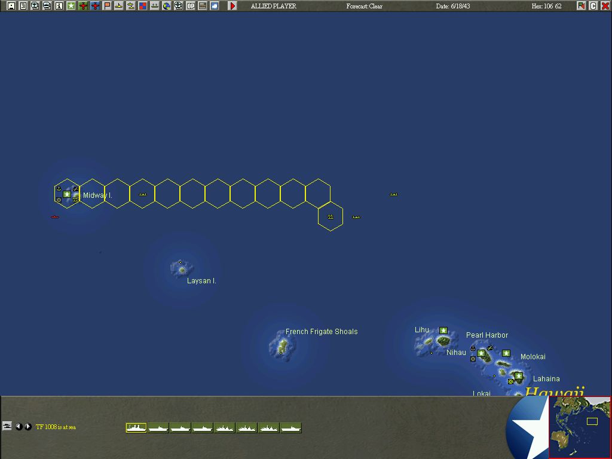
Task: Select the highlighted first ship in TF bar
Action: [x=136, y=428]
